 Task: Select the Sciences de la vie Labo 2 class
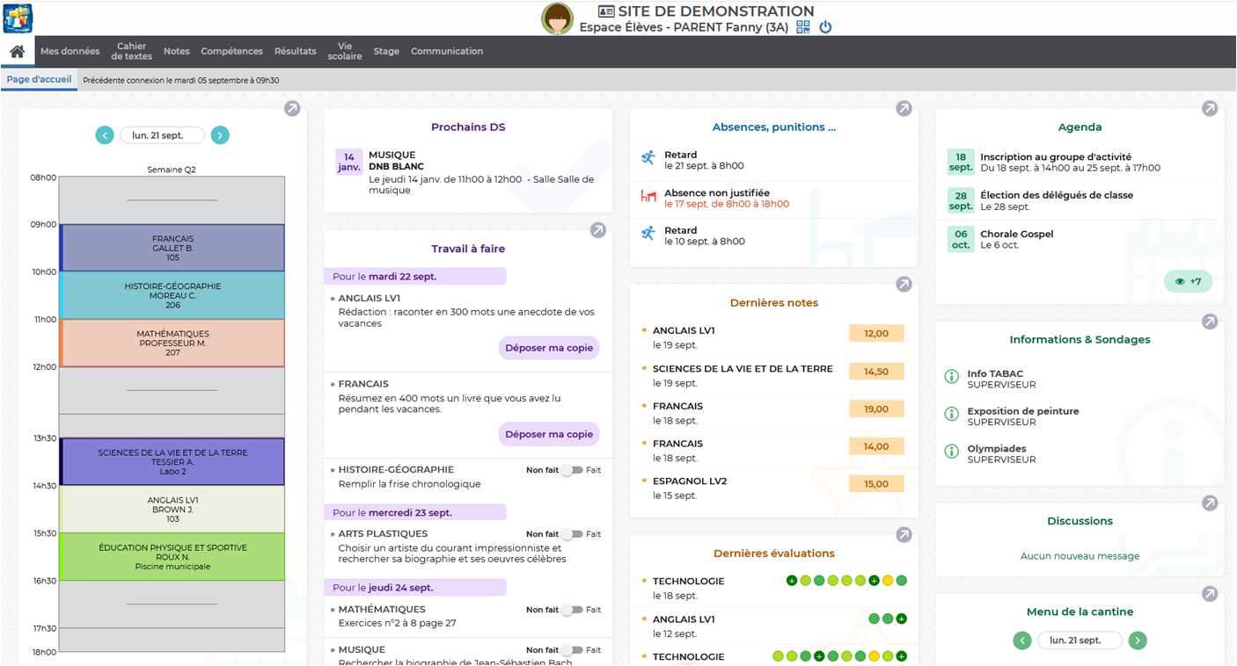point(172,461)
